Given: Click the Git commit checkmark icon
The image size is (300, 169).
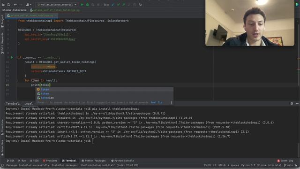Looking at the screenshot, I should tap(119, 5).
